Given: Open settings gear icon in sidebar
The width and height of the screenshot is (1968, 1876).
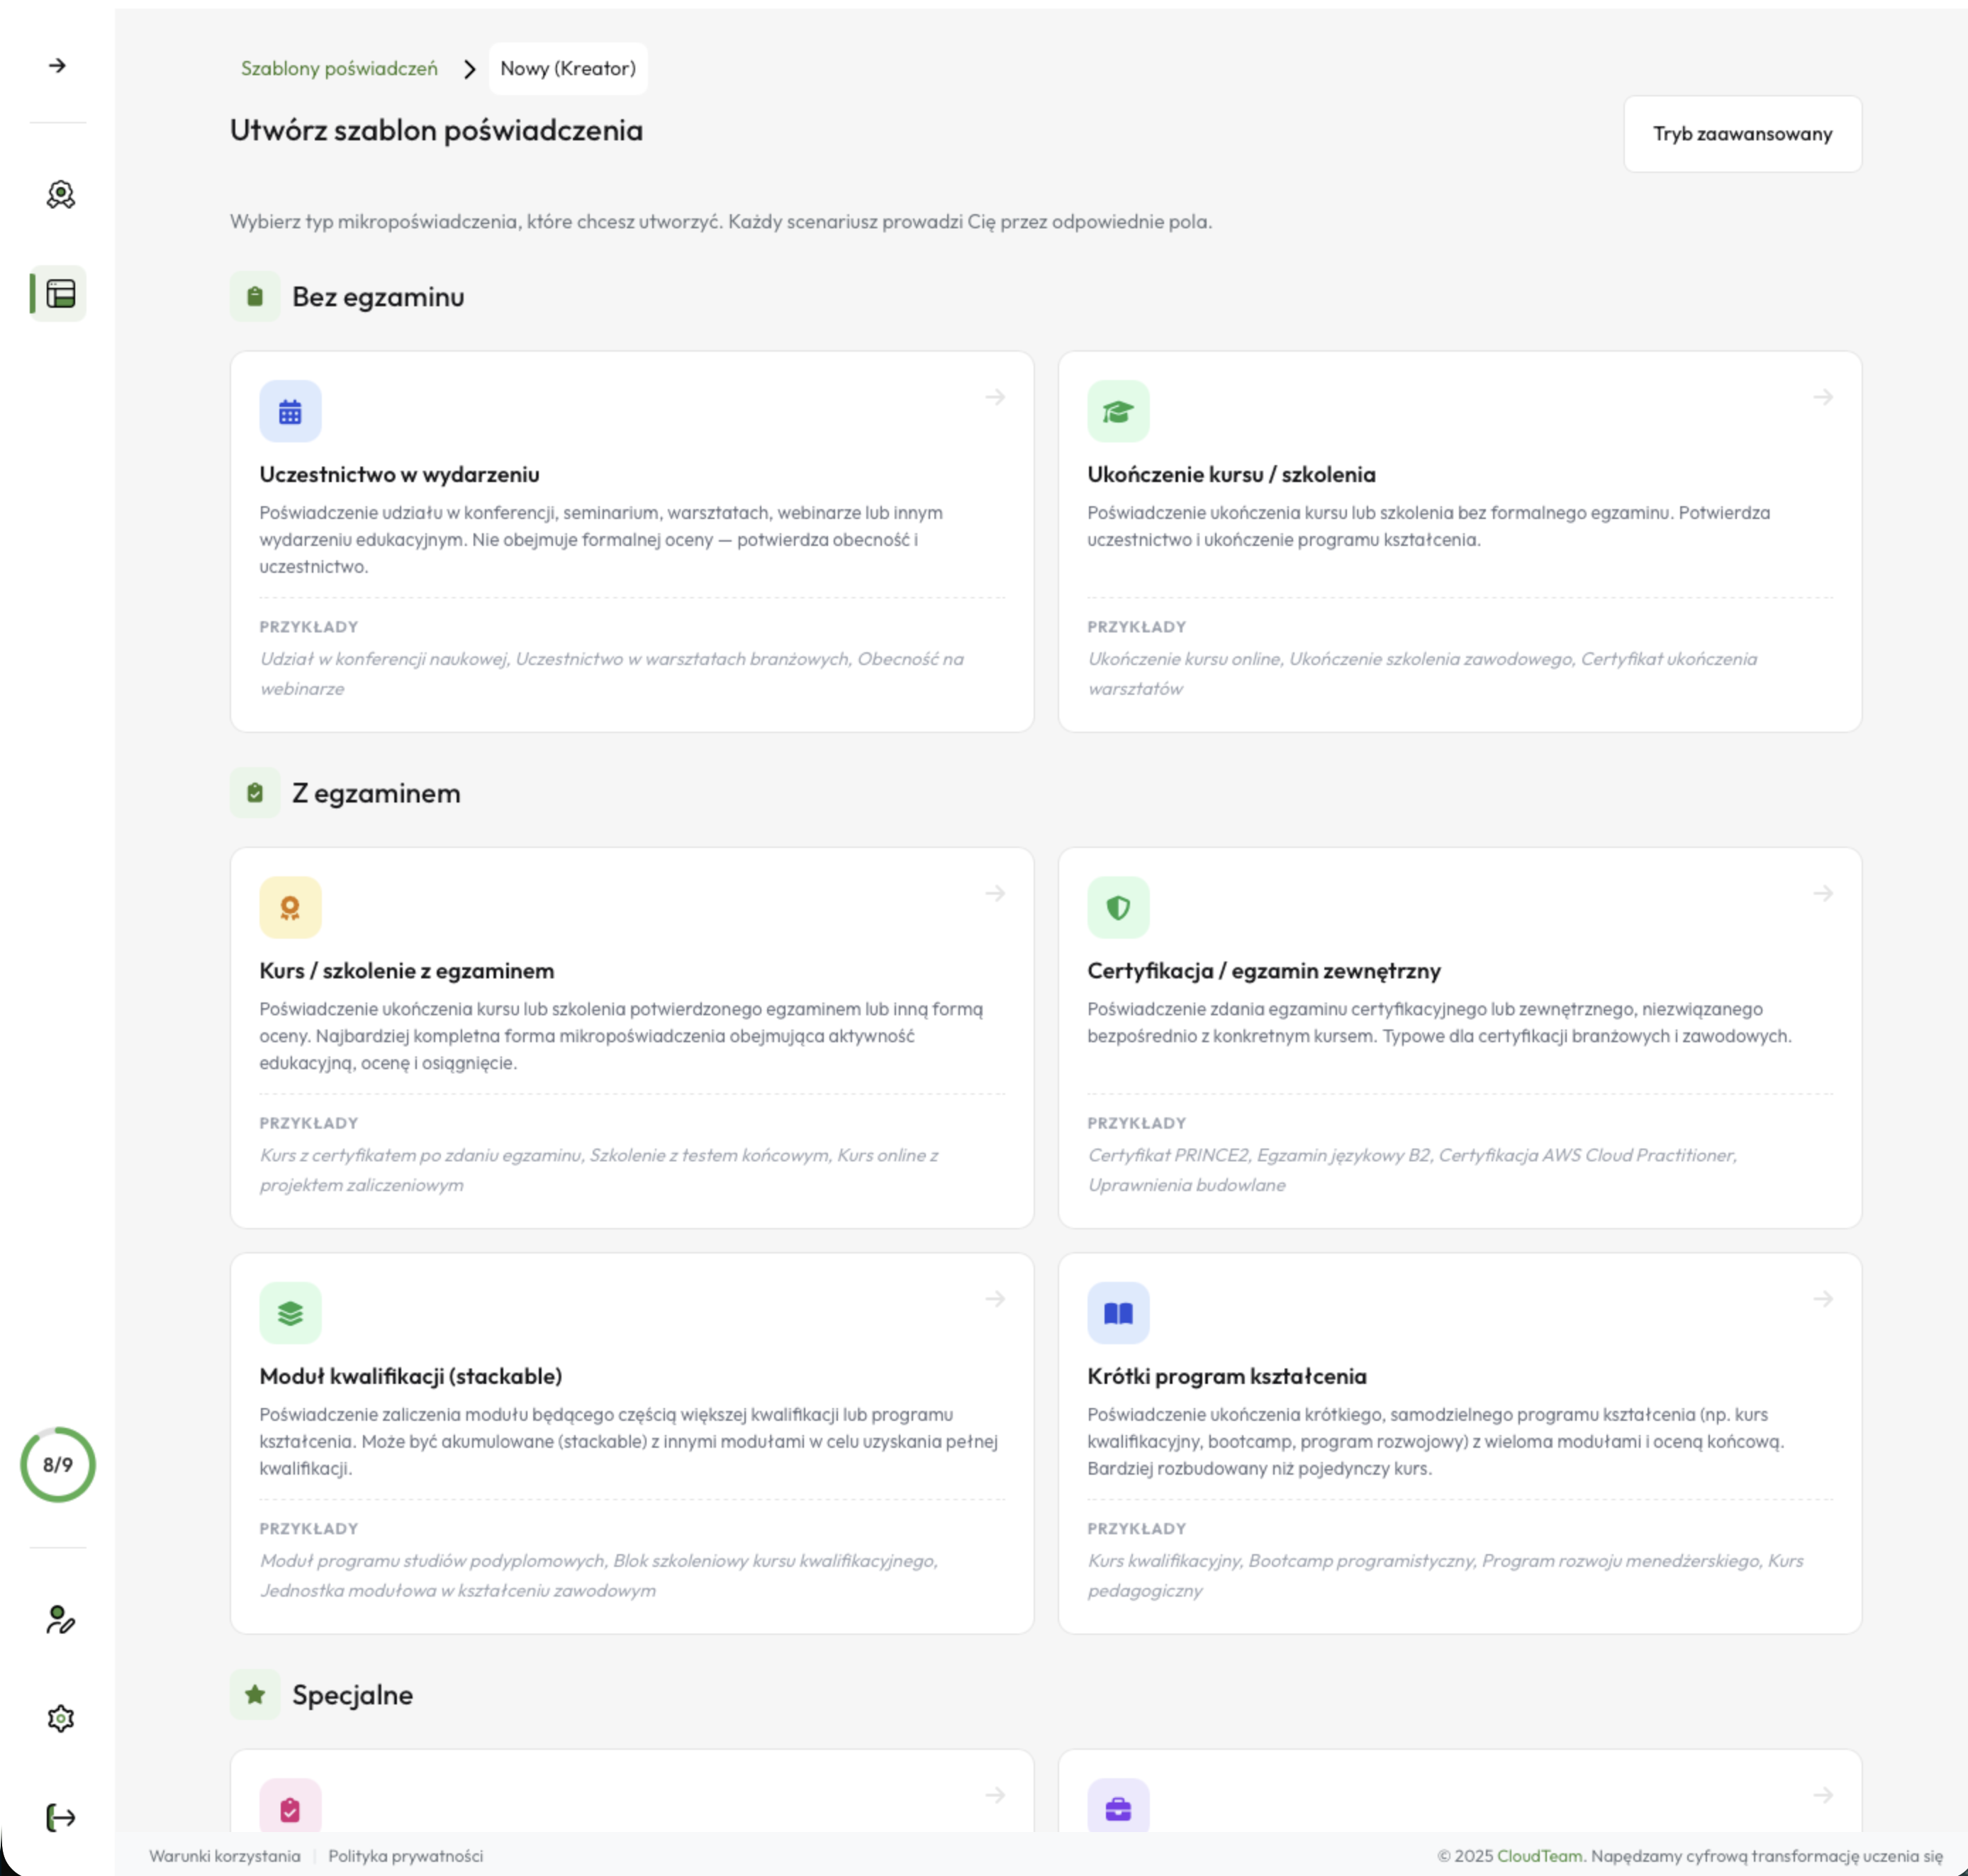Looking at the screenshot, I should tap(60, 1718).
